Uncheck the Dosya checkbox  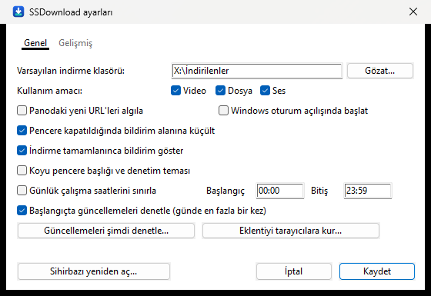click(x=220, y=91)
